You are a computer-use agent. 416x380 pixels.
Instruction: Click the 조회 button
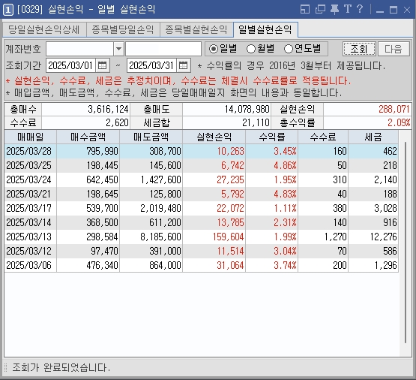(359, 49)
